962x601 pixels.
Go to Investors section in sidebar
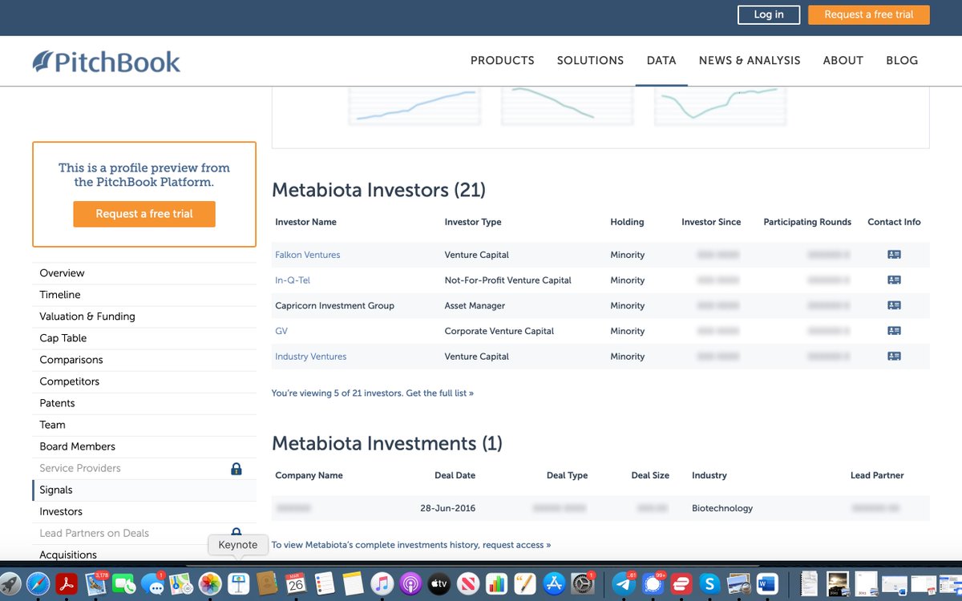pyautogui.click(x=61, y=511)
